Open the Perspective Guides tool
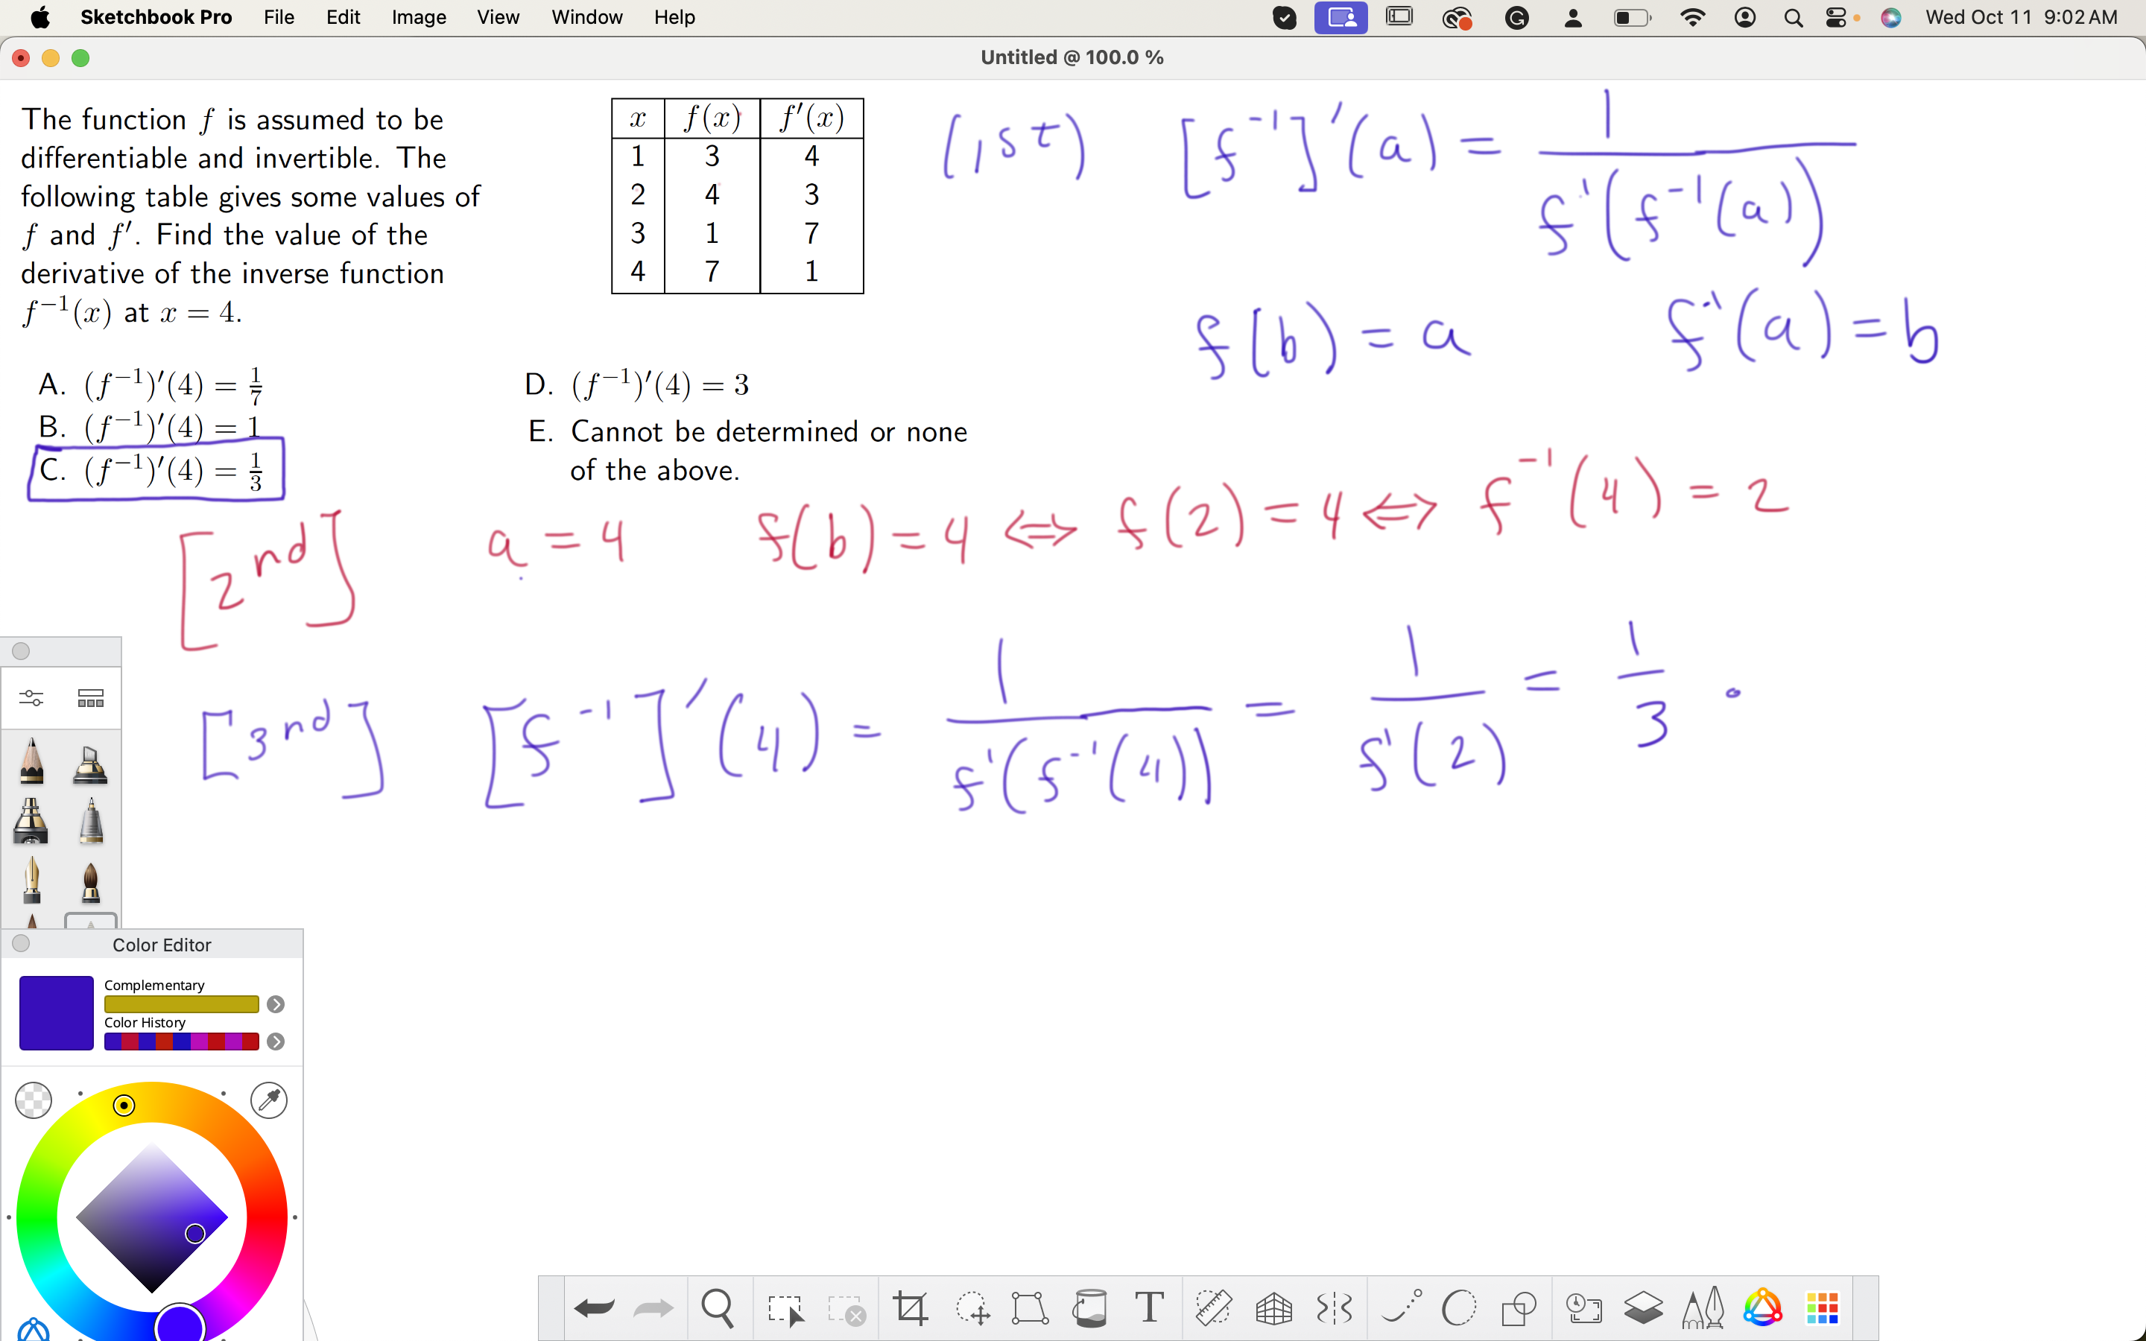This screenshot has width=2146, height=1341. (1273, 1307)
